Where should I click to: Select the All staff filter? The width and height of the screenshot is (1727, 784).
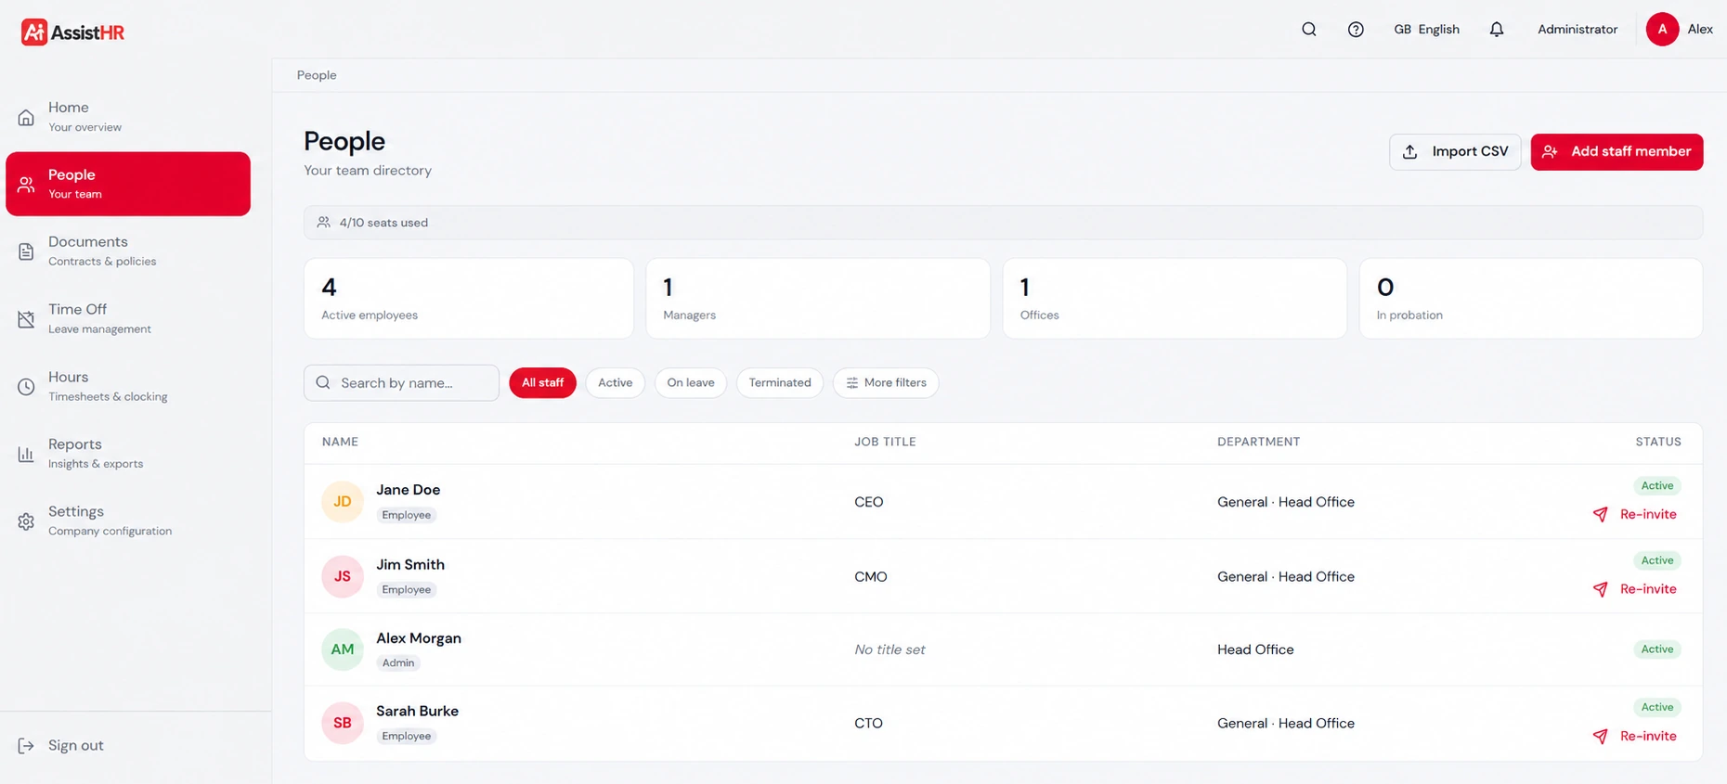(x=542, y=382)
